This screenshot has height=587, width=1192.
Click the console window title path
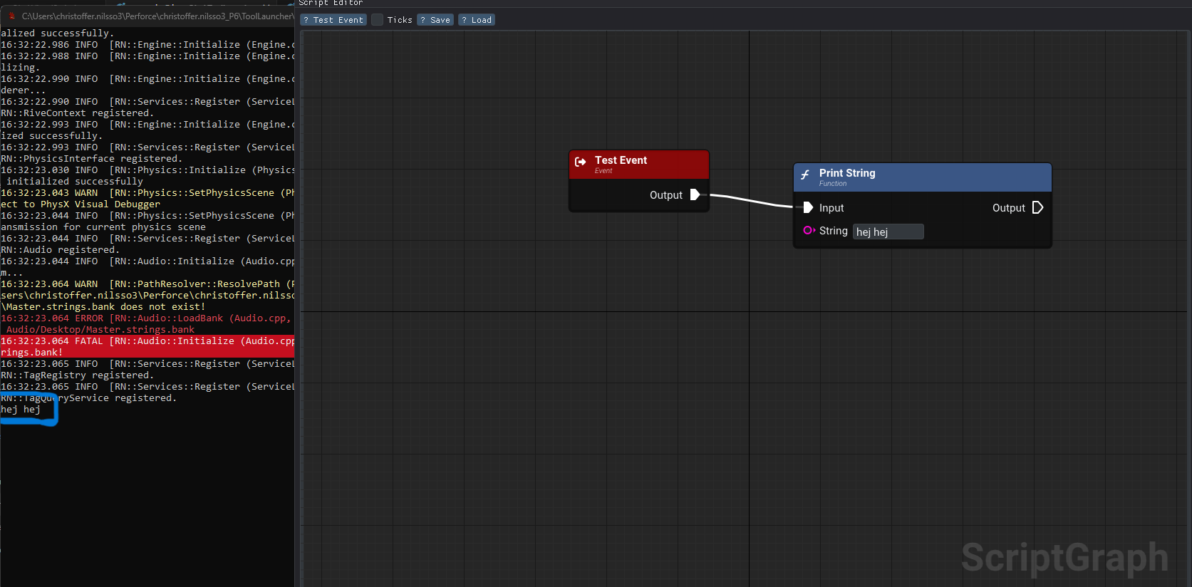pos(157,16)
